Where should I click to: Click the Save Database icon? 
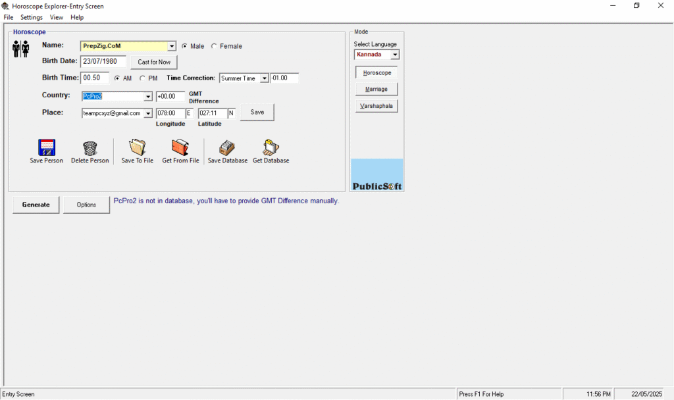coord(227,147)
